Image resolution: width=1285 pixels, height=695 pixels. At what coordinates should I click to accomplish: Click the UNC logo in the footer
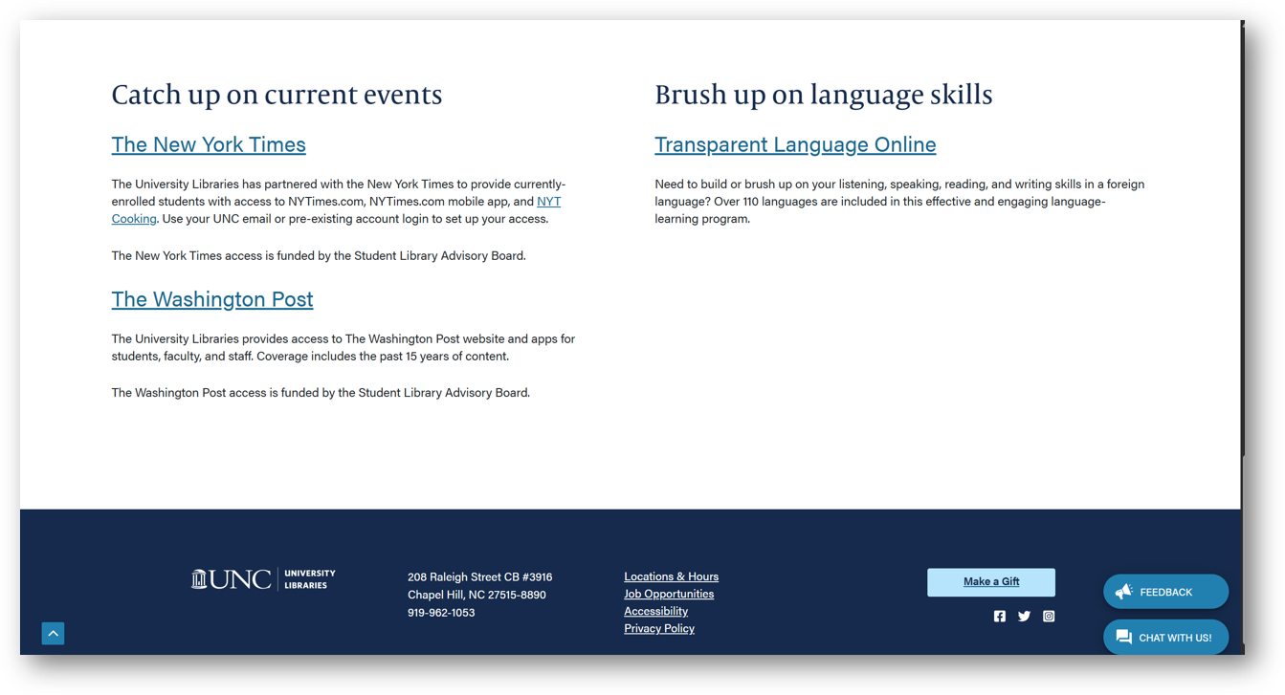click(x=232, y=579)
